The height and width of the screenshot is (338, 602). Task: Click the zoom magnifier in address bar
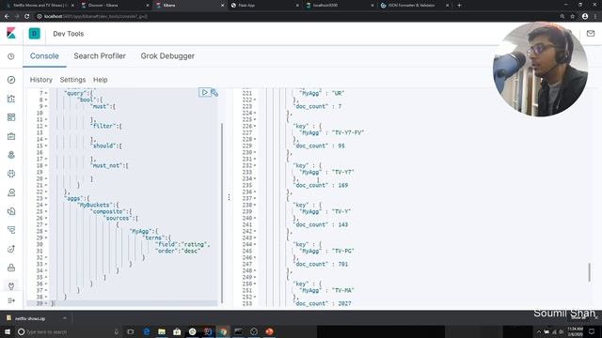(562, 17)
